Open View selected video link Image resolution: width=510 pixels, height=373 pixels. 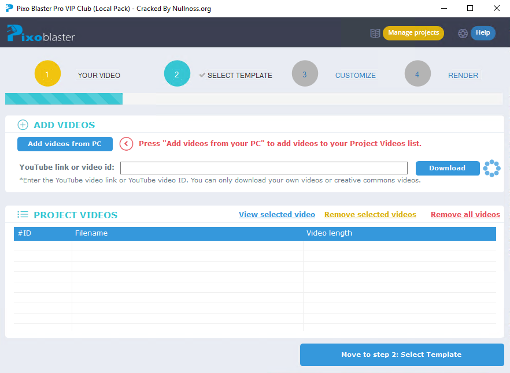click(x=277, y=214)
